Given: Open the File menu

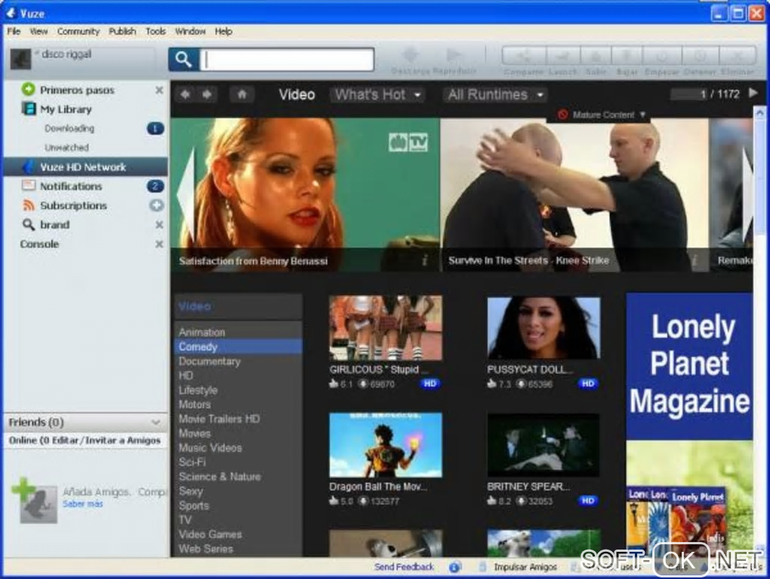Looking at the screenshot, I should pos(14,32).
